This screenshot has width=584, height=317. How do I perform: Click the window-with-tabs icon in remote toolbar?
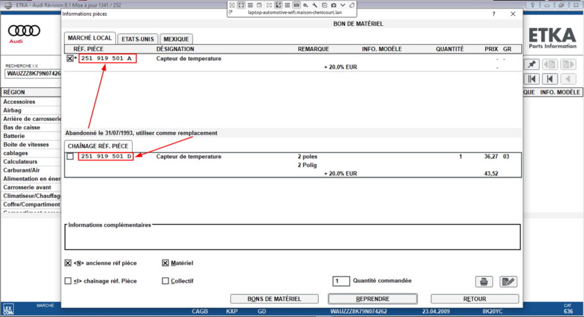click(x=259, y=5)
